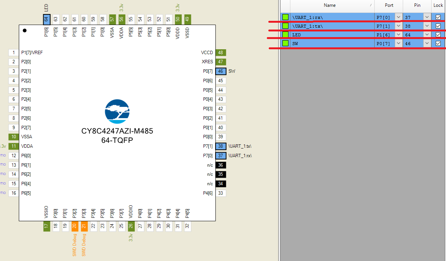Uncheck Lock for \UART_1:rx\ row
The width and height of the screenshot is (446, 261).
tap(438, 17)
